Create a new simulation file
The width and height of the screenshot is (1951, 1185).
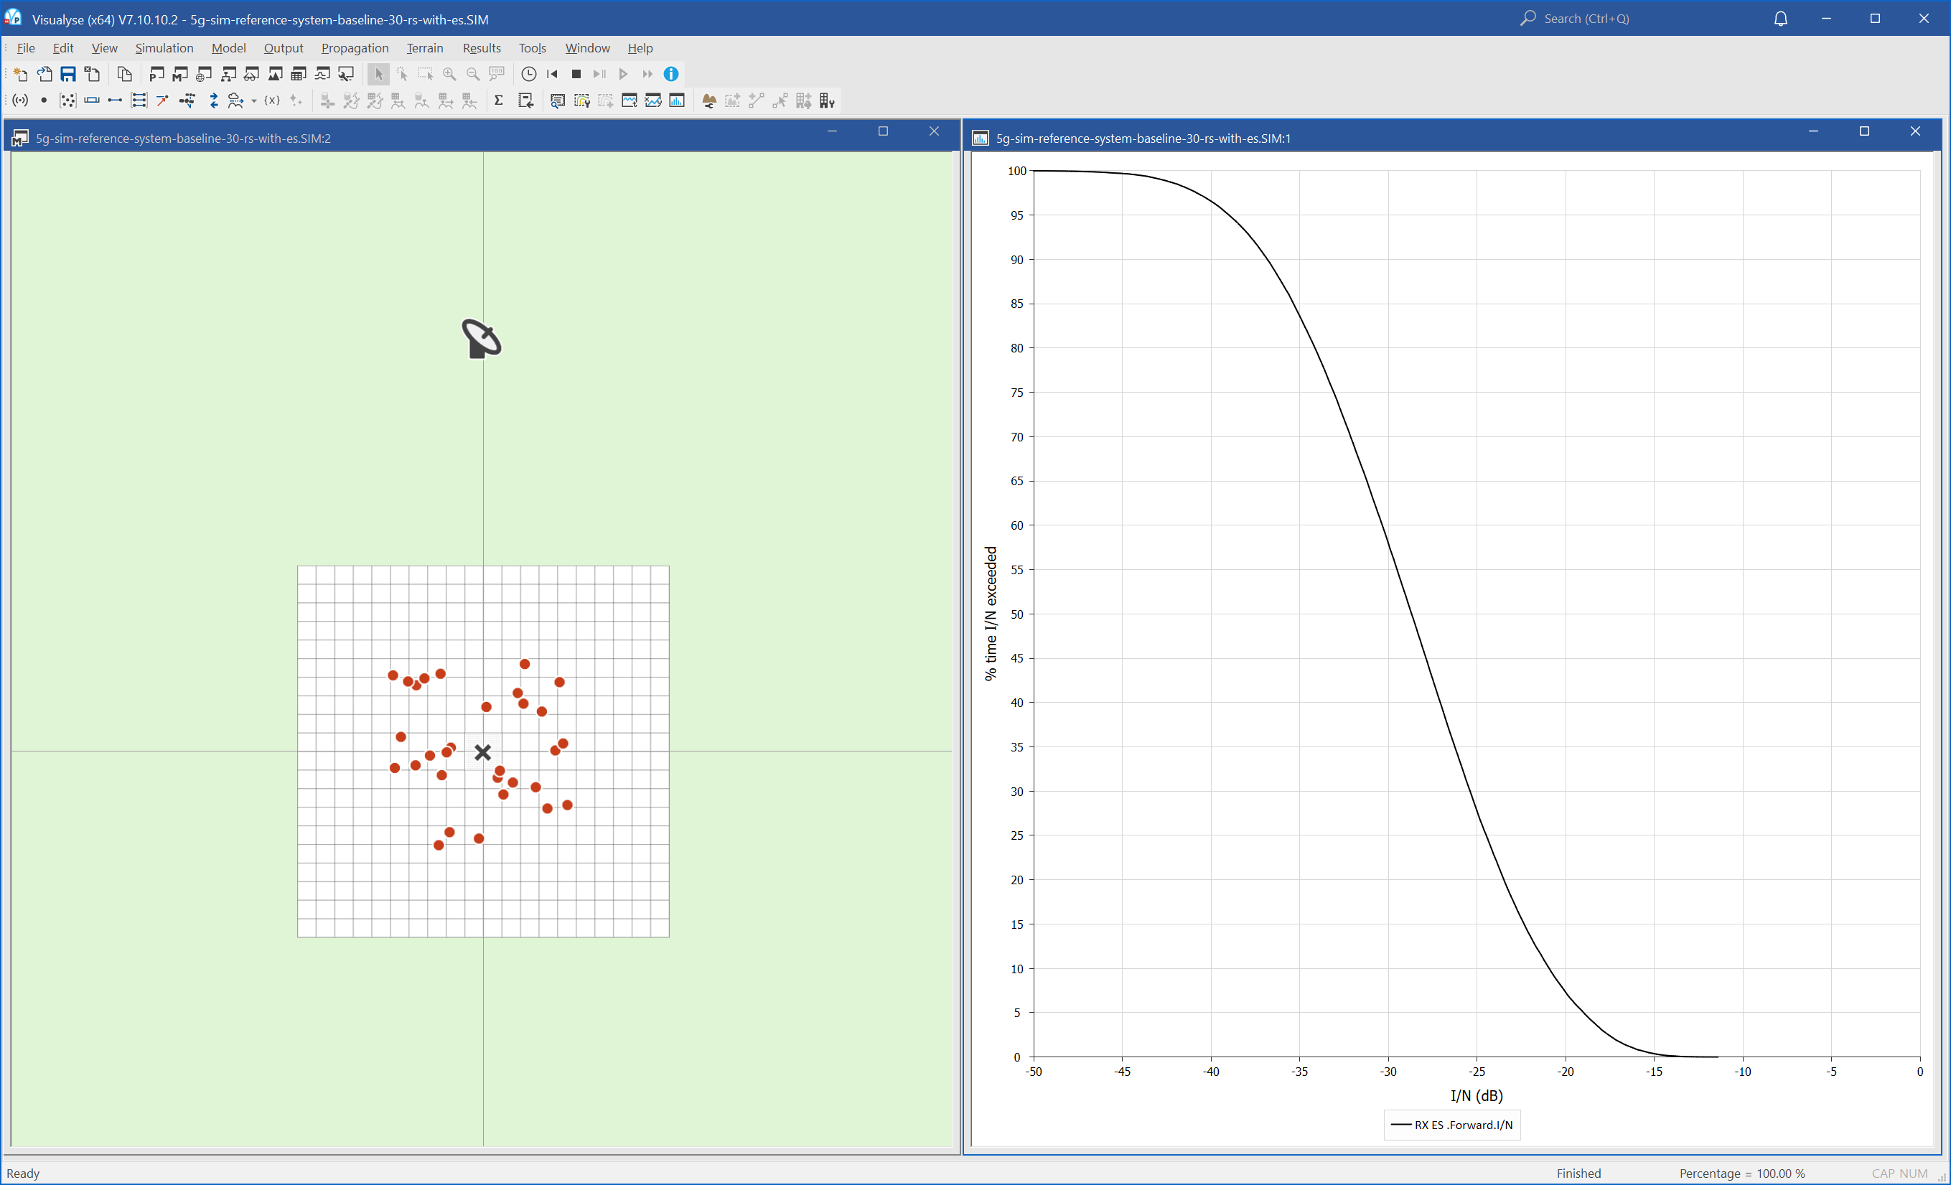click(22, 75)
